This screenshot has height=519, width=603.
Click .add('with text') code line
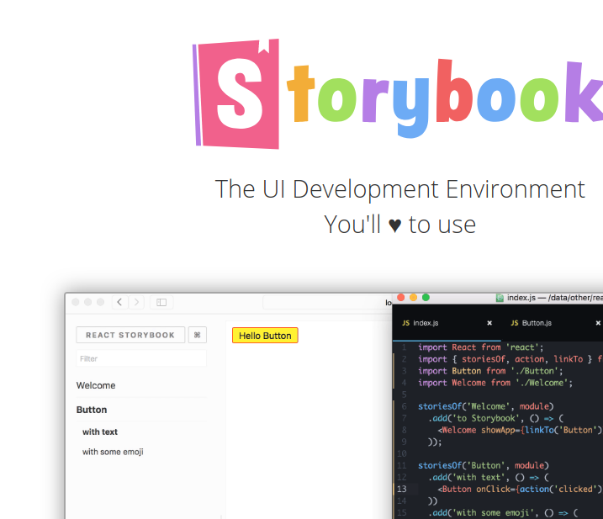click(x=489, y=478)
